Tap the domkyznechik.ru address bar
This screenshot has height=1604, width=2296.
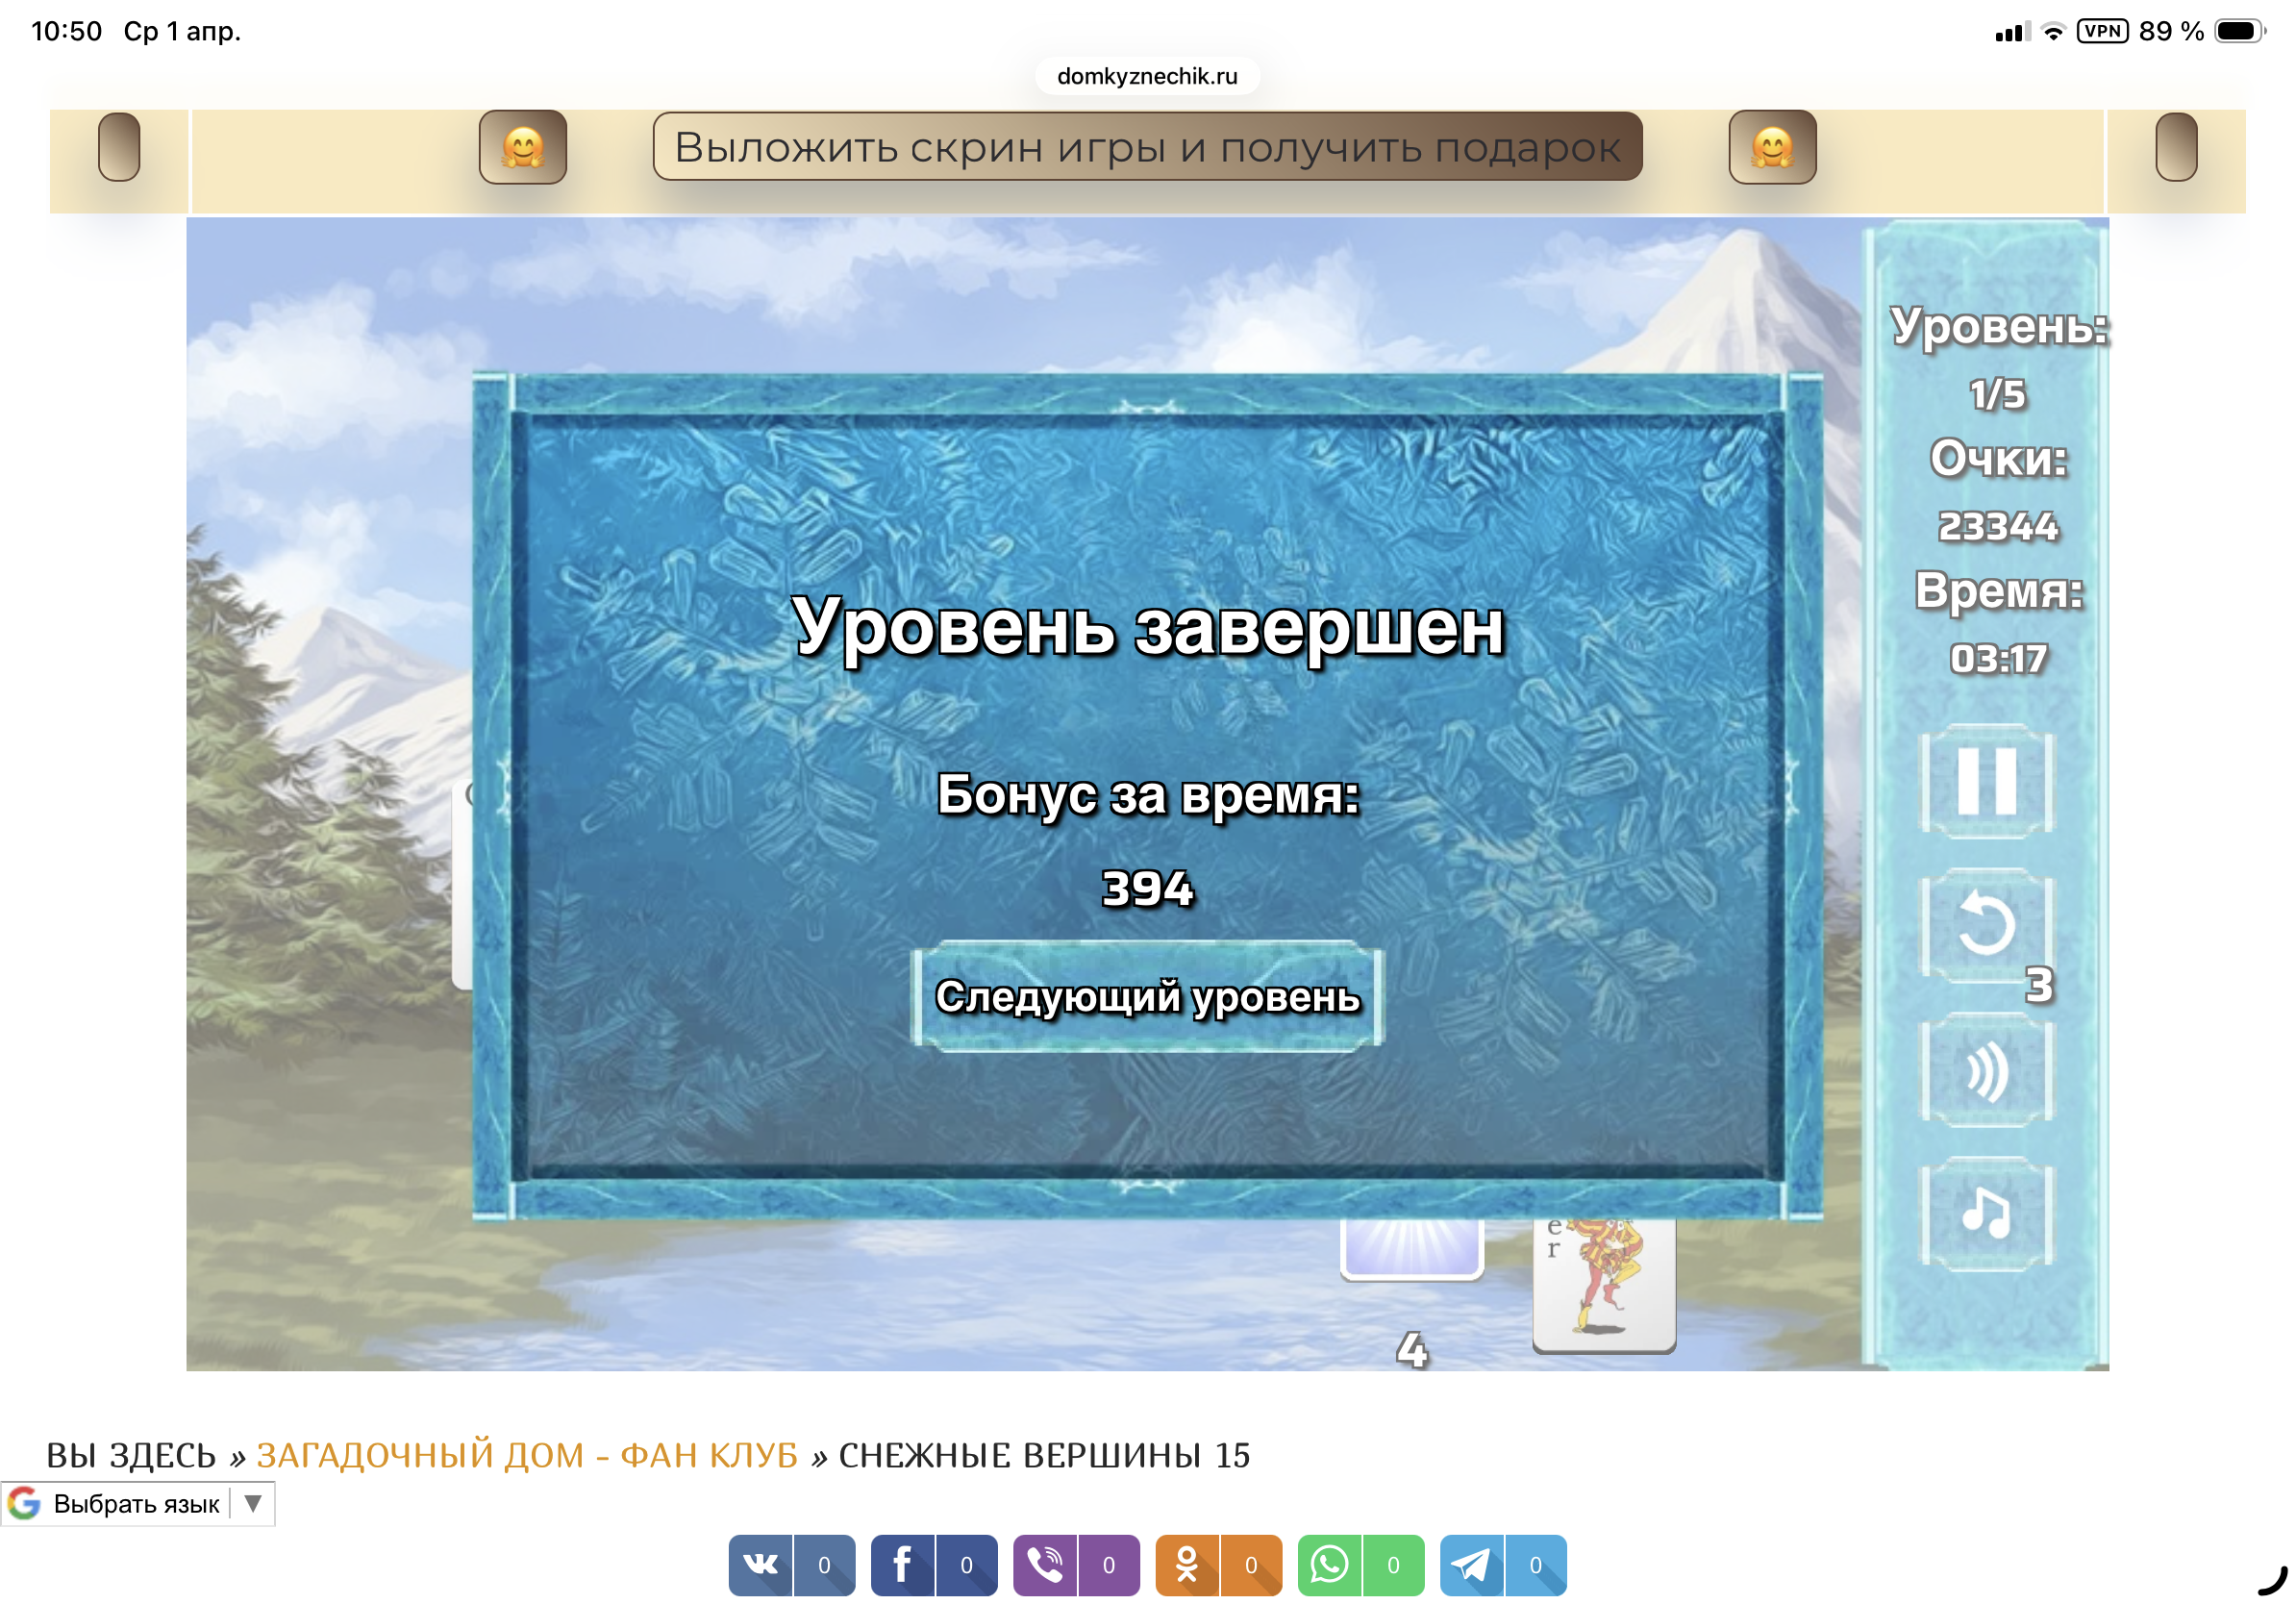coord(1147,76)
